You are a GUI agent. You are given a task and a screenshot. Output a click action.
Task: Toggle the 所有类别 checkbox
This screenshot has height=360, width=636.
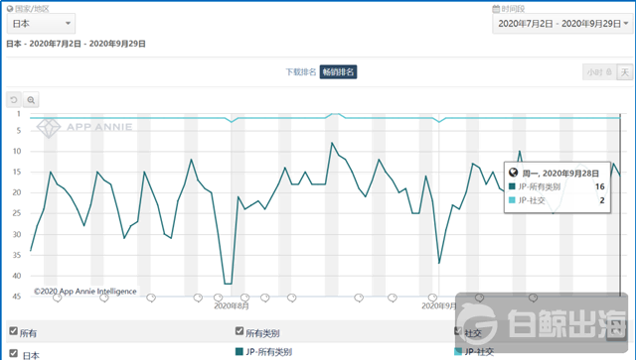pos(239,331)
